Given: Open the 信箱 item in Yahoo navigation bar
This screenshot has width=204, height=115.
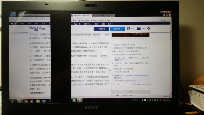Looking at the screenshot, I should 22,24.
